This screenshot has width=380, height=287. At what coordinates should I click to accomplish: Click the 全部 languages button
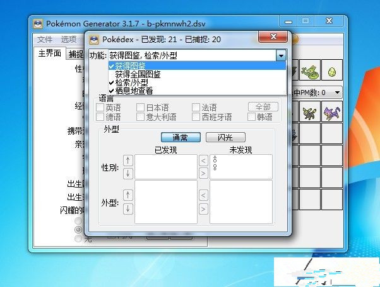(263, 107)
